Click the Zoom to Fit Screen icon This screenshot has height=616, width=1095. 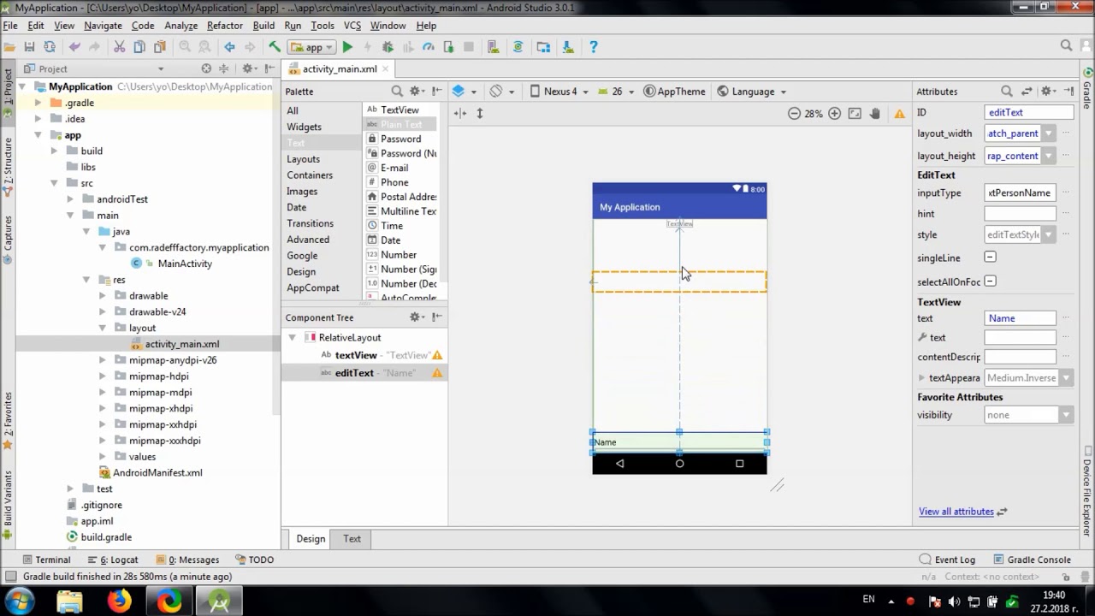855,113
